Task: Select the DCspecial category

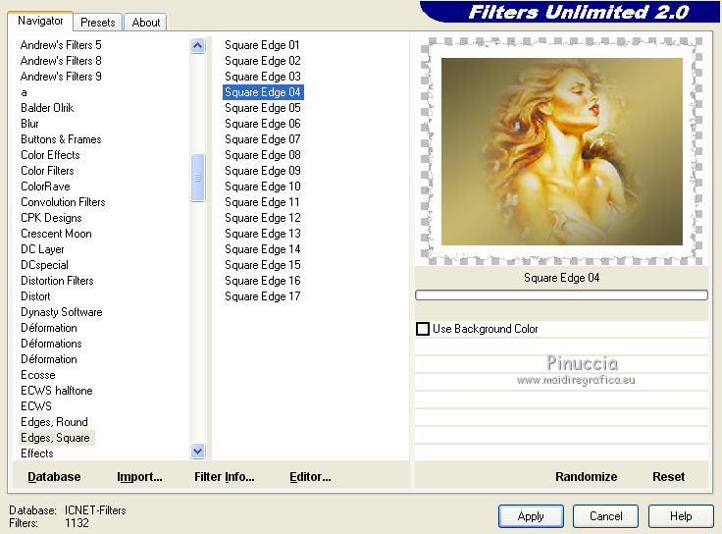Action: coord(44,265)
